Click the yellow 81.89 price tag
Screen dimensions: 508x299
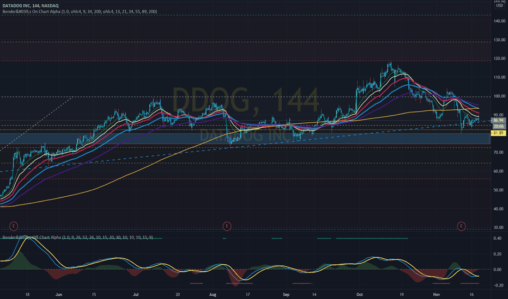499,133
